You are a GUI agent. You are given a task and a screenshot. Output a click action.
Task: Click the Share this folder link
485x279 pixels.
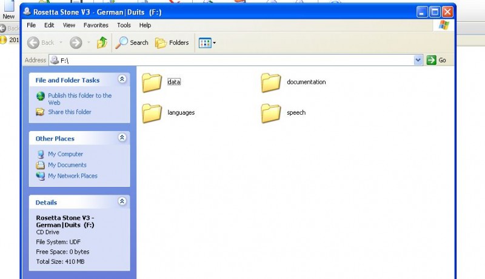click(69, 112)
